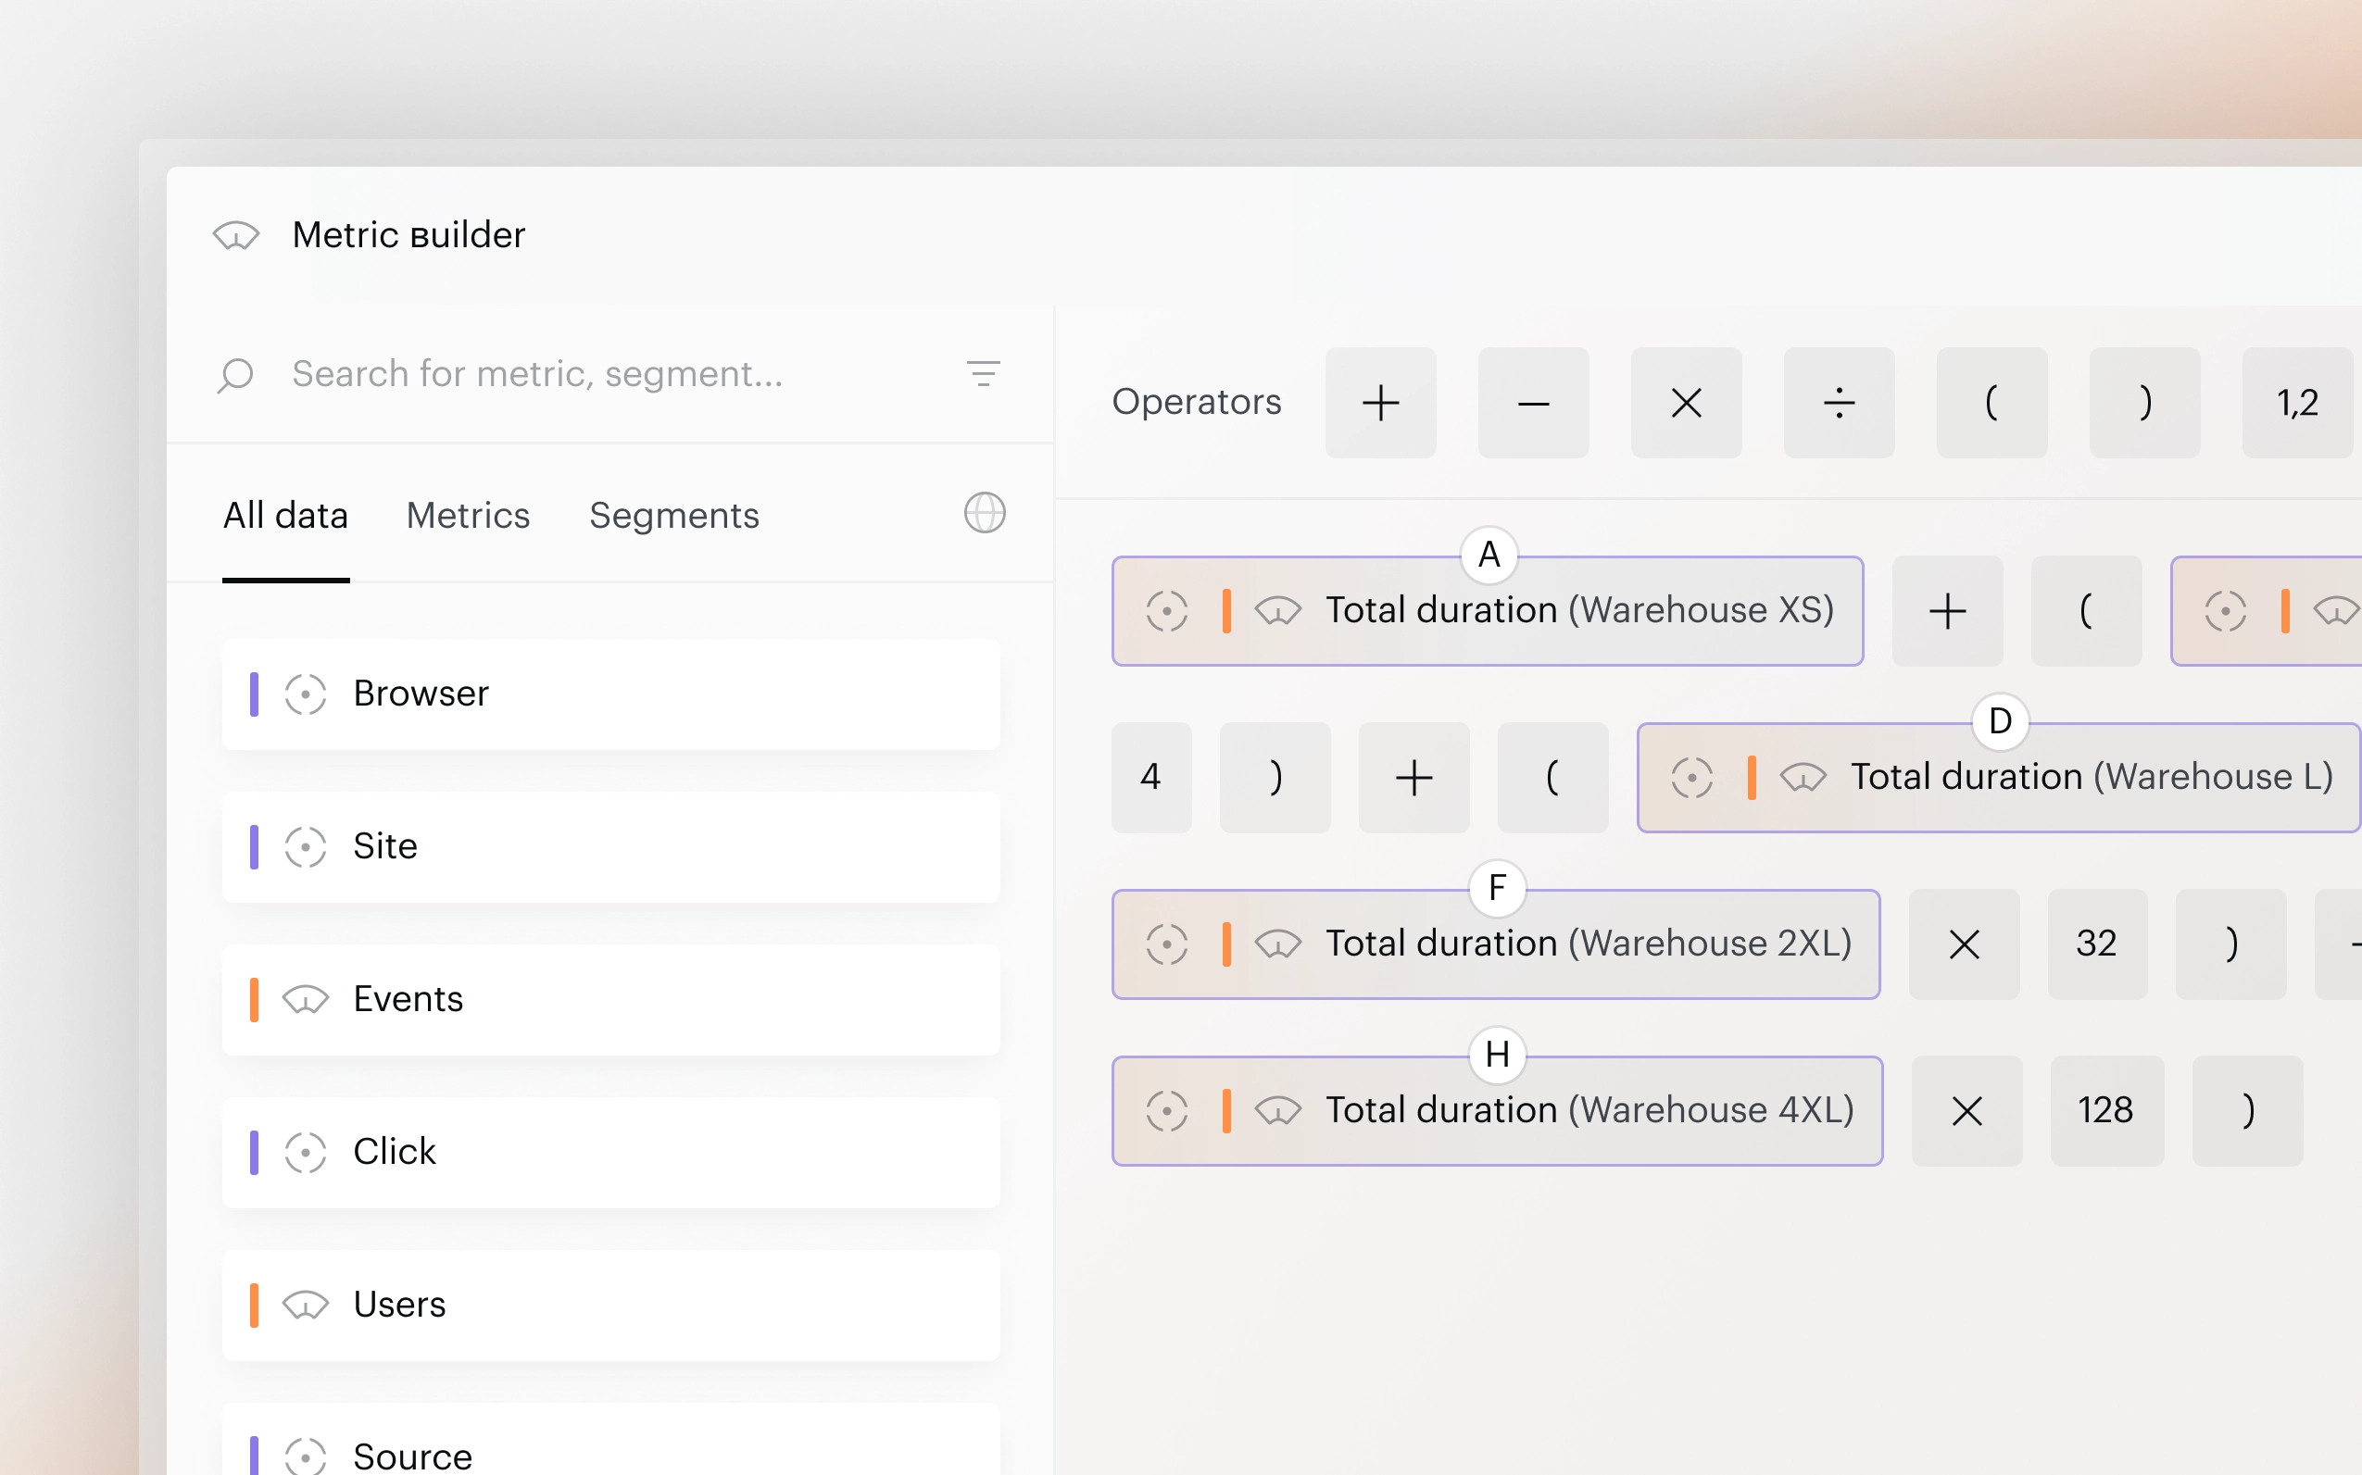The height and width of the screenshot is (1475, 2362).
Task: Select the Total duration (Warehouse XS) chip
Action: (1488, 612)
